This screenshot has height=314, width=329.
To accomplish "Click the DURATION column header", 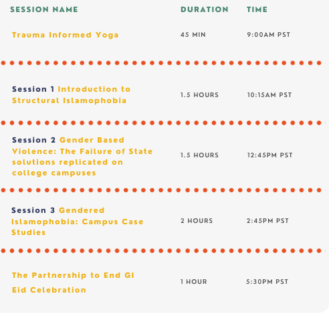I will (x=205, y=9).
